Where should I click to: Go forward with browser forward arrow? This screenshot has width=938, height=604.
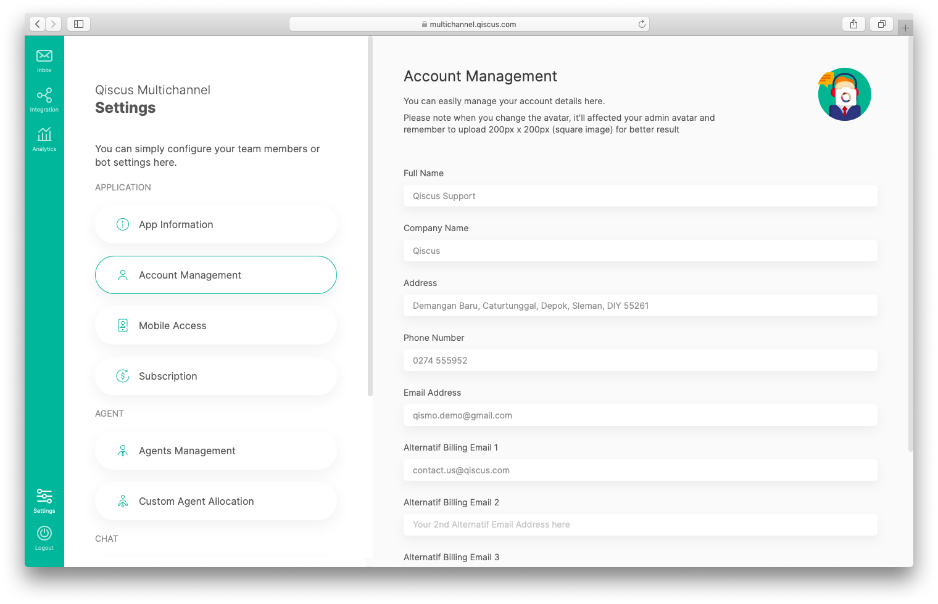[x=54, y=24]
